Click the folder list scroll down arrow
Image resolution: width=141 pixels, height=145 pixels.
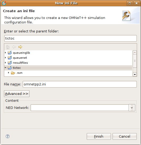(135, 74)
